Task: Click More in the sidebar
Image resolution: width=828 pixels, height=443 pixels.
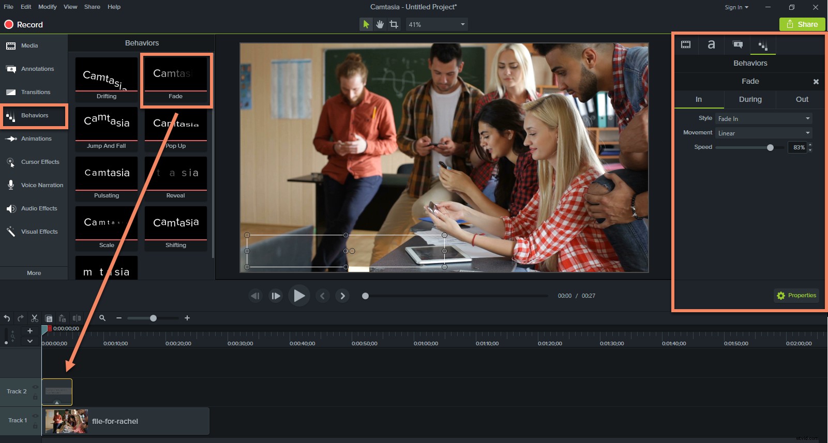Action: click(x=34, y=273)
